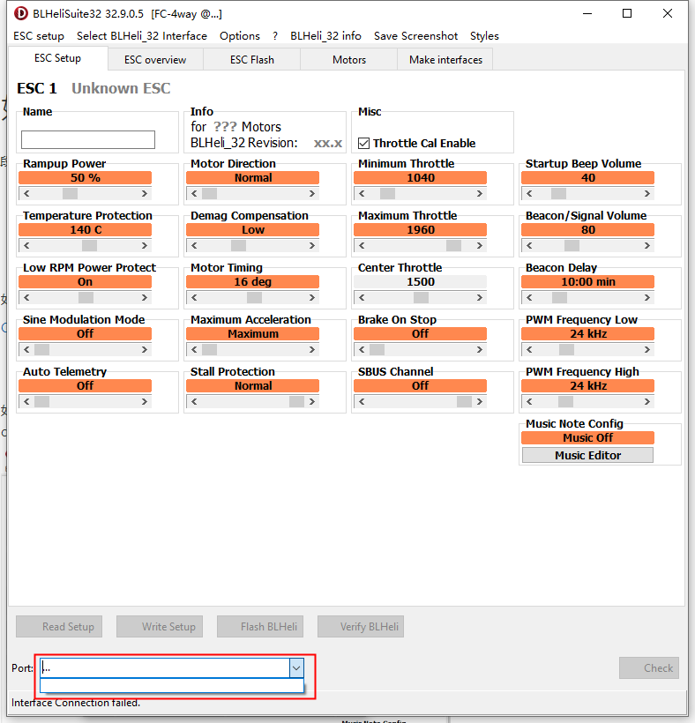This screenshot has height=723, width=695.
Task: Open the Styles menu
Action: click(484, 36)
